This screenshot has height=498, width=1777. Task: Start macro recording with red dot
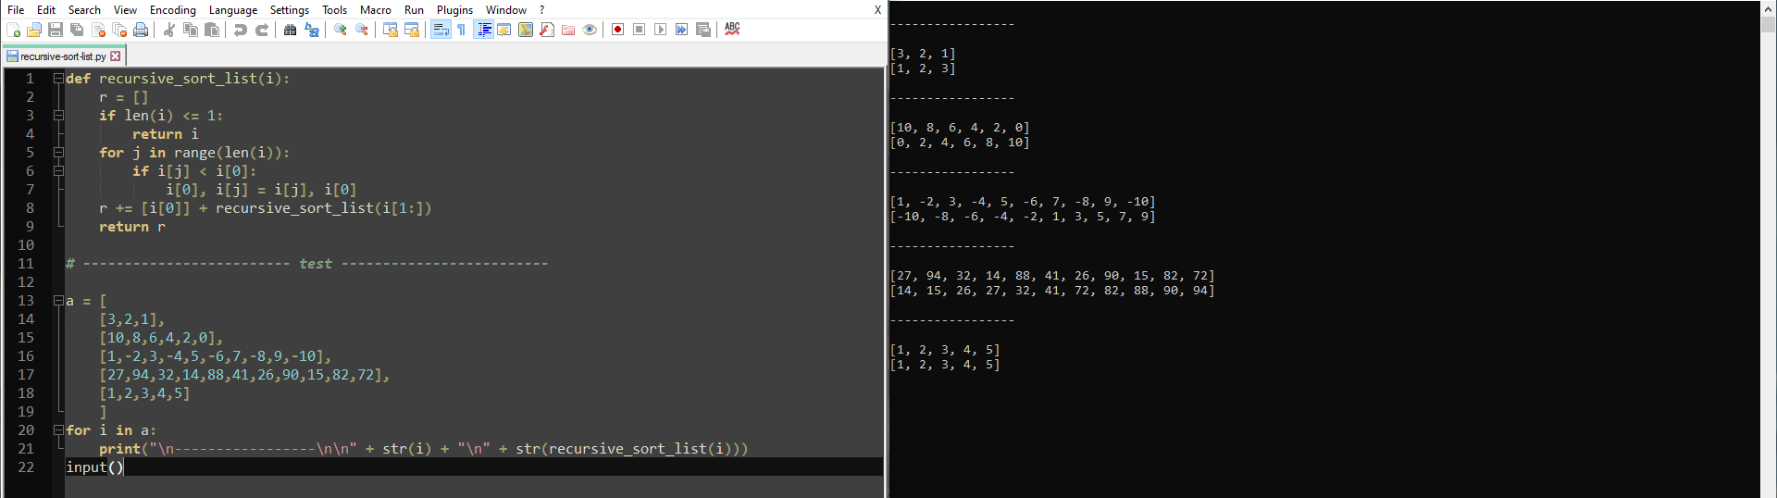(x=618, y=30)
